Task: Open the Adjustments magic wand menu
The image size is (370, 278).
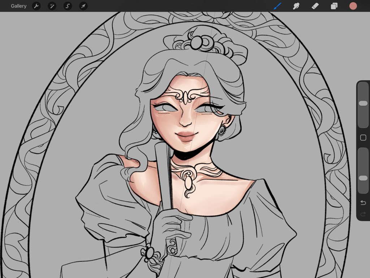Action: [x=52, y=6]
